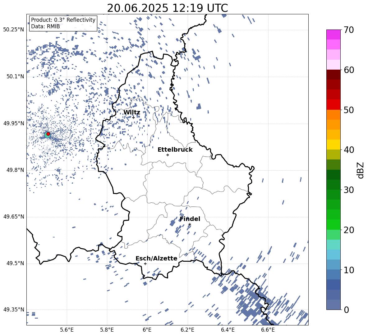The width and height of the screenshot is (368, 336).
Task: Click the 10 colorbar tick label
Action: pyautogui.click(x=349, y=270)
